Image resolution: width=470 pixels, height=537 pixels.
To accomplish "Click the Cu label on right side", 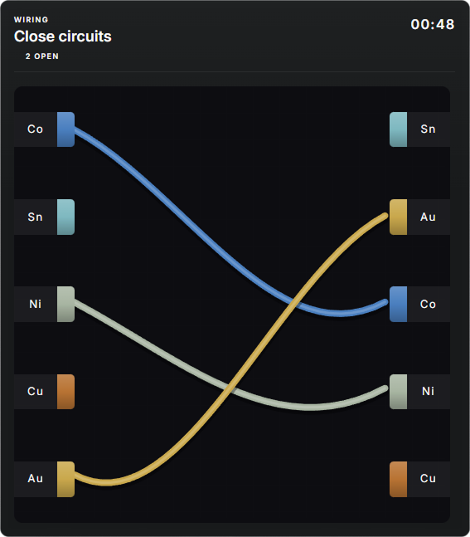I will click(x=428, y=479).
